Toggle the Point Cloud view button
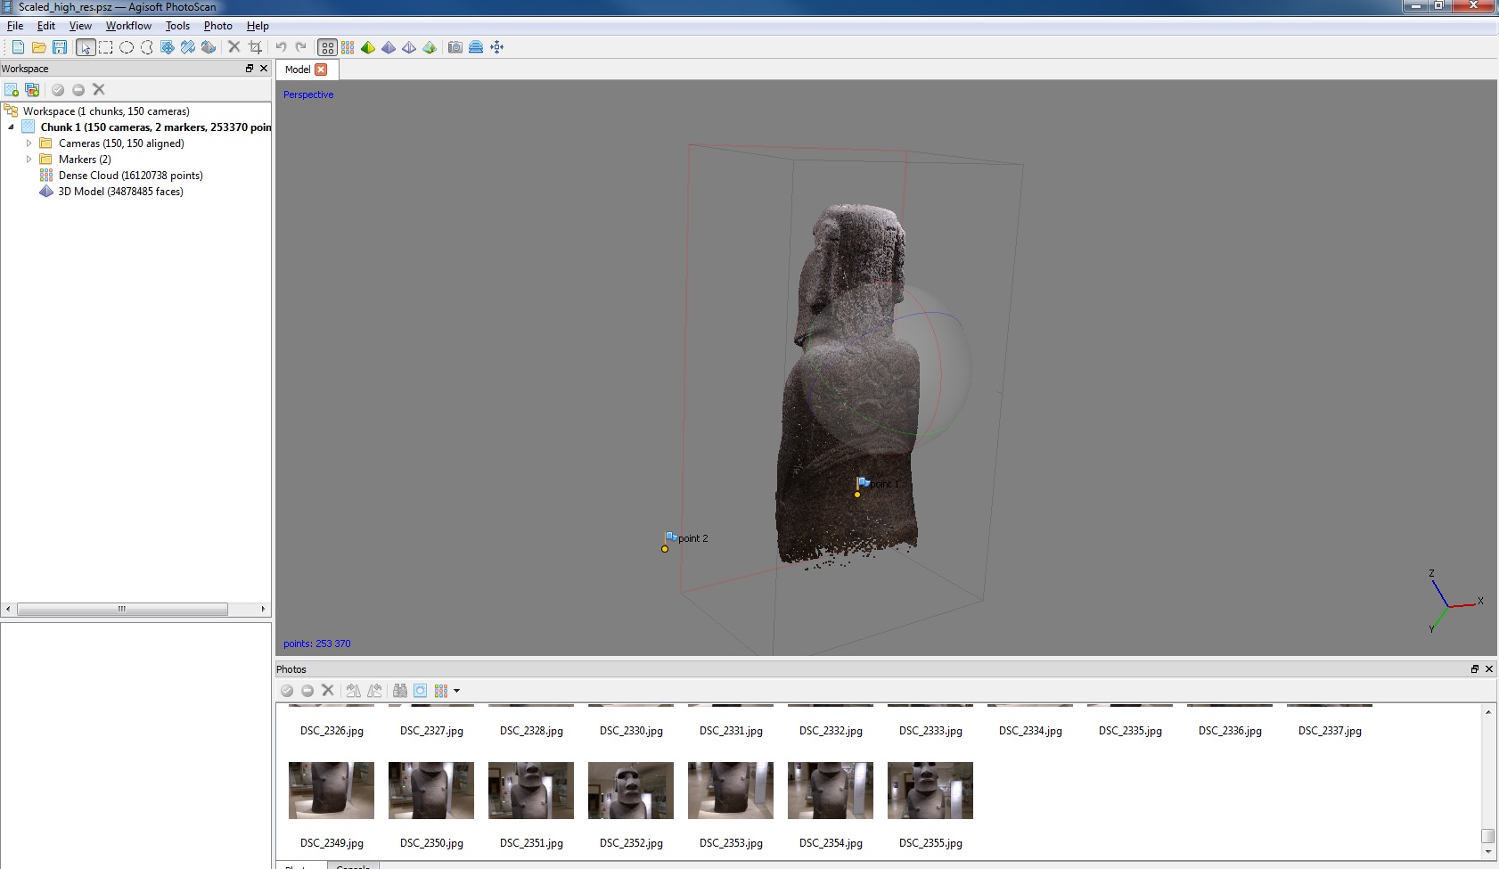The height and width of the screenshot is (869, 1499). point(327,47)
